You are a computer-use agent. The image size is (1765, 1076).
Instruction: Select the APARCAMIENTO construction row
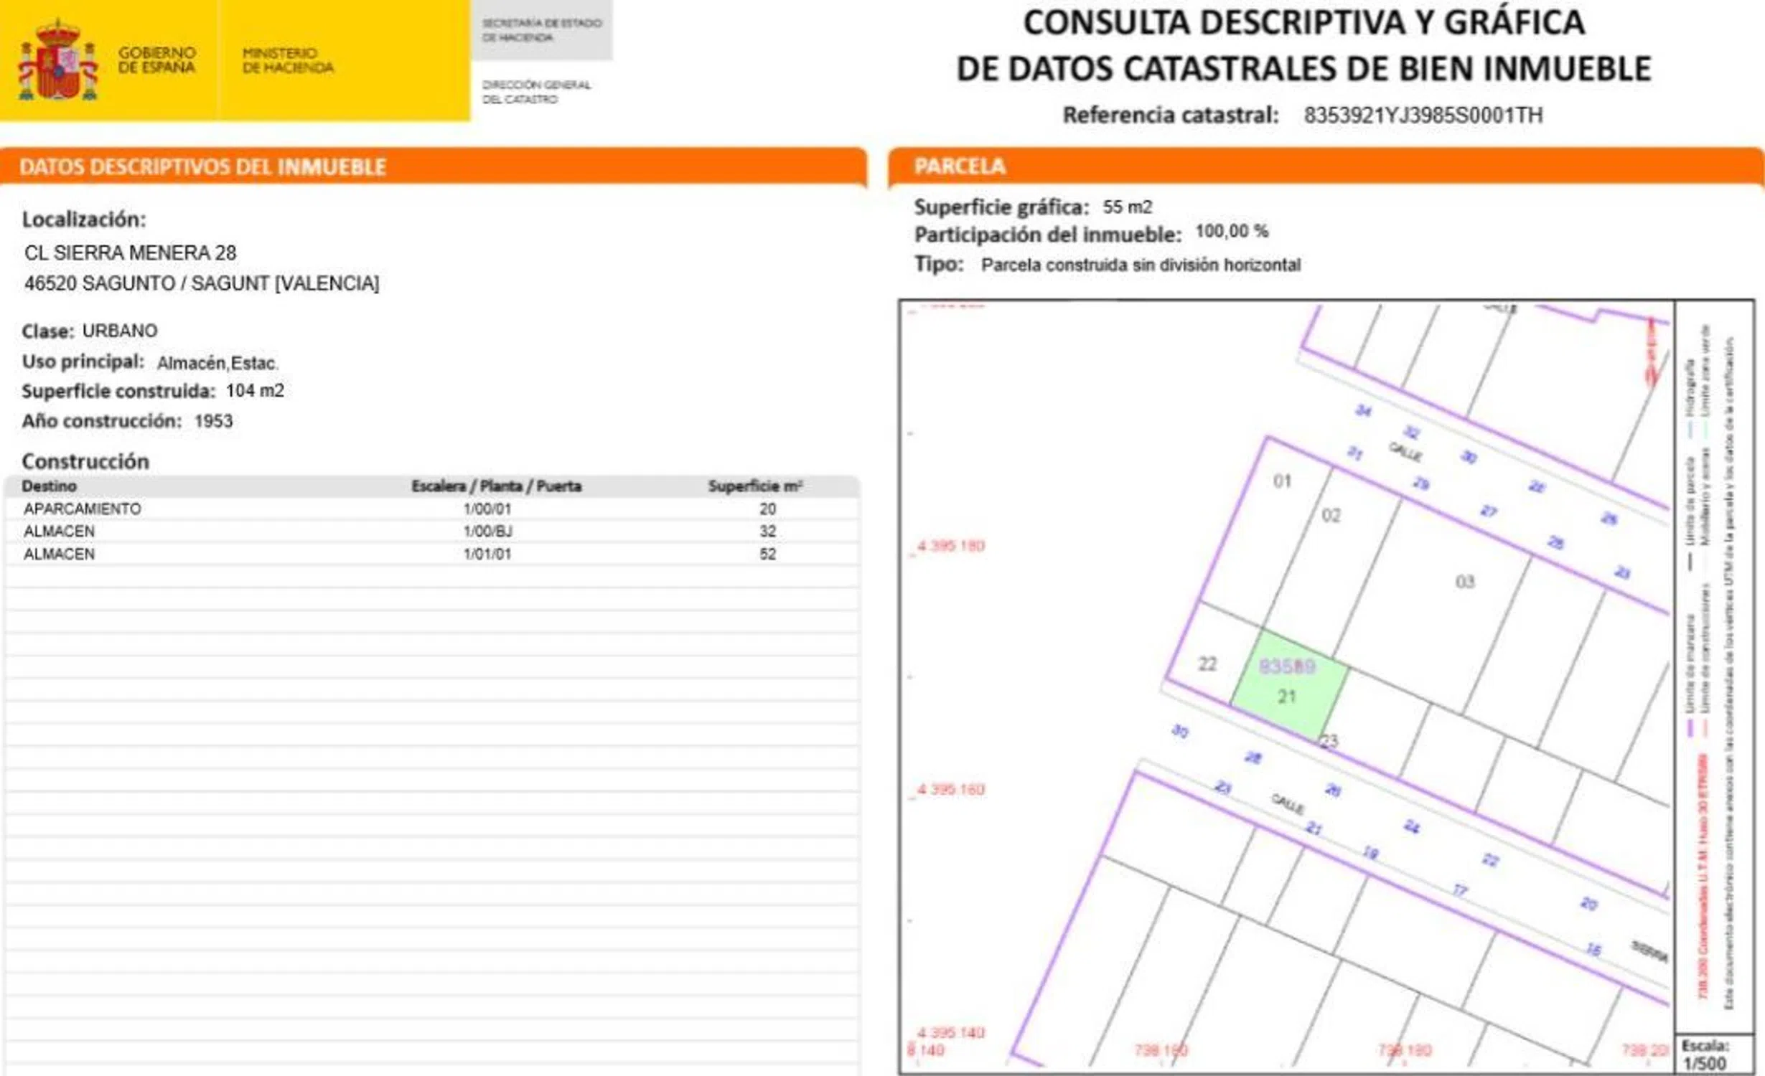(83, 509)
